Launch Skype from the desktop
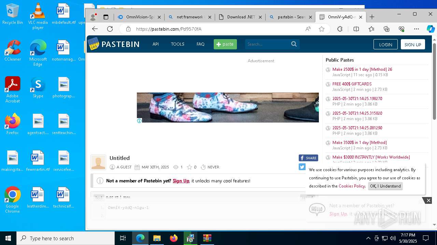The width and height of the screenshot is (437, 245). (x=38, y=87)
